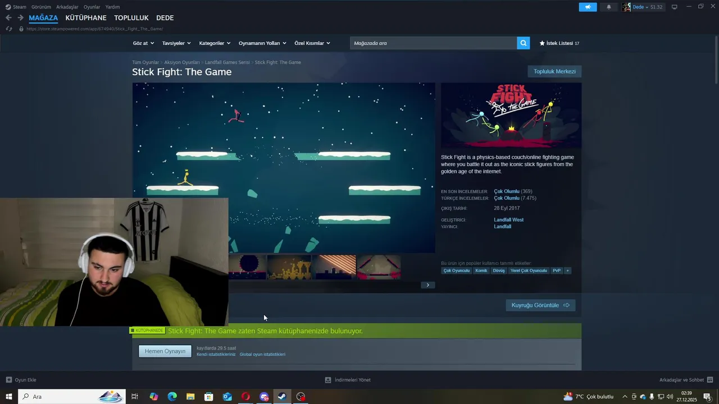Switch to Big Picture mode monitor icon
Screen dimensions: 719x404
pos(675,7)
